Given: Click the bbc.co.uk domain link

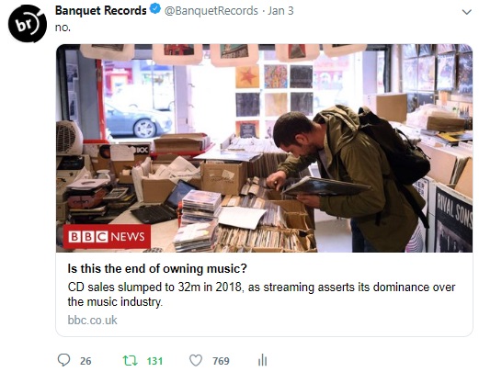Looking at the screenshot, I should point(93,321).
